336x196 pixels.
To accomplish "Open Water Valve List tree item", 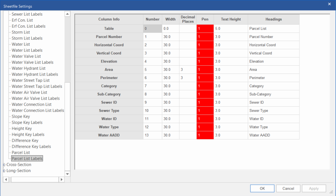I will (26, 56).
